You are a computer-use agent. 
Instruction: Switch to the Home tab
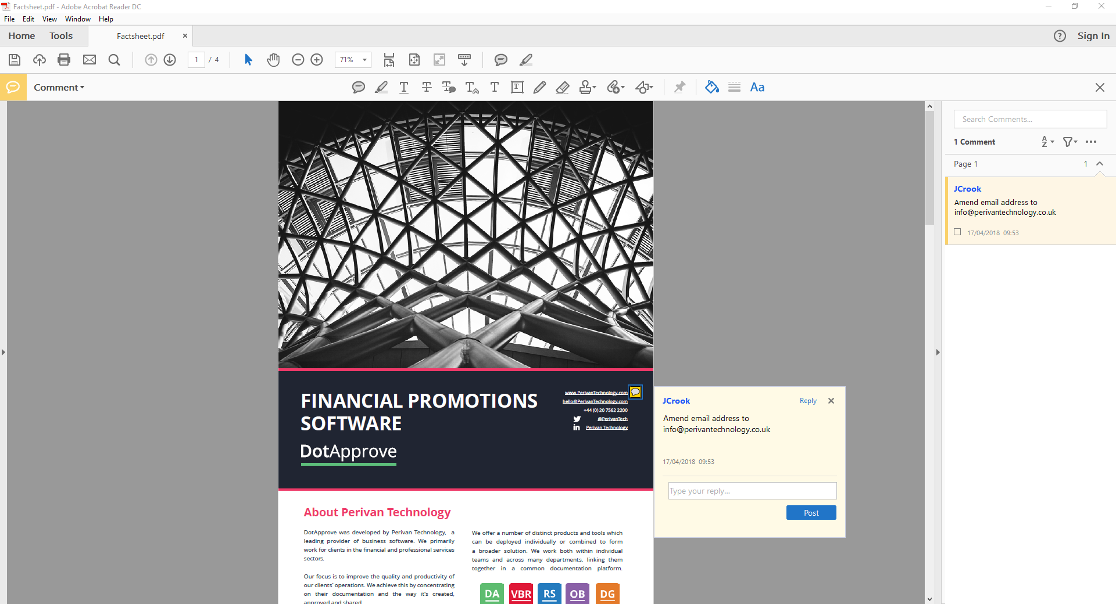22,35
